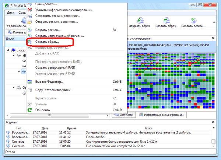Screen dimensions: 221x160
Task: Click the R-Studio application title icon
Action: point(7,6)
